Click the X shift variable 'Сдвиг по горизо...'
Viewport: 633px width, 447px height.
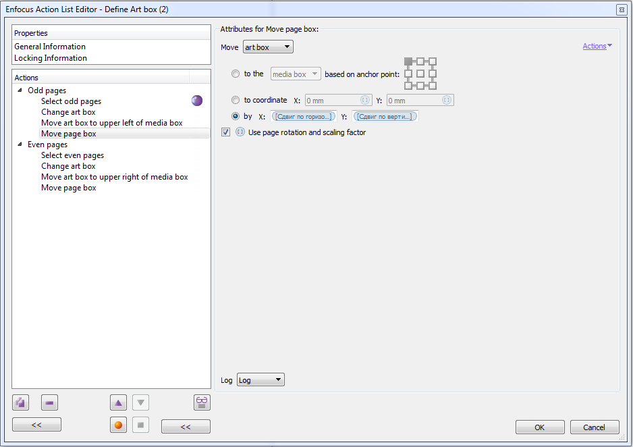[x=304, y=116]
